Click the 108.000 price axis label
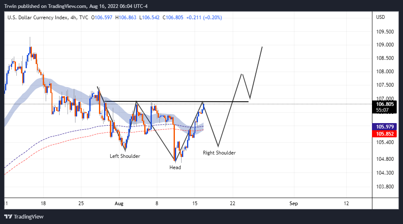 385,71
